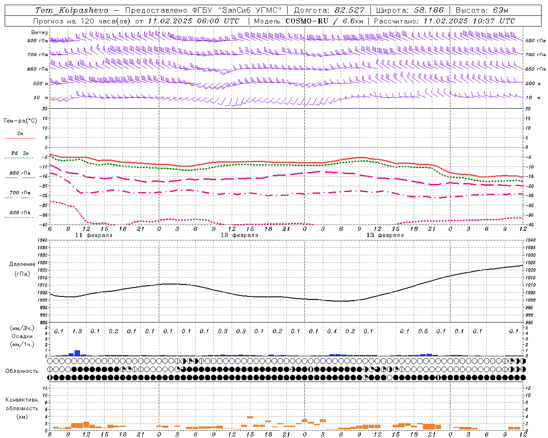Select the elevation text Высота: 69м
Screen dimensions: 548x438
tap(482, 10)
